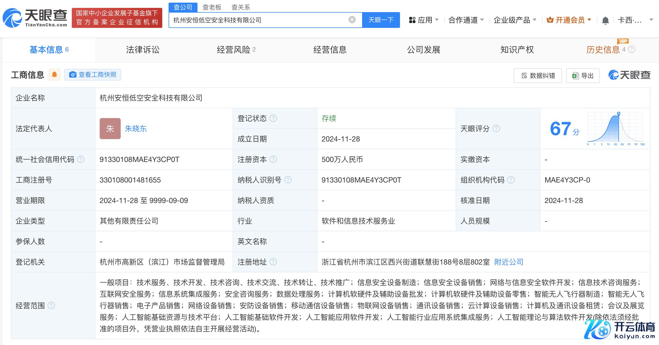
Task: Click the help icon next to 天眼评分
Action: click(x=496, y=129)
